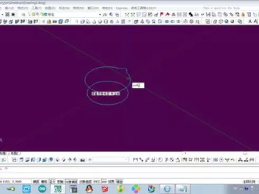This screenshot has height=194, width=259.
Task: Open the 绘图(D) Draw menu
Action: pos(50,8)
